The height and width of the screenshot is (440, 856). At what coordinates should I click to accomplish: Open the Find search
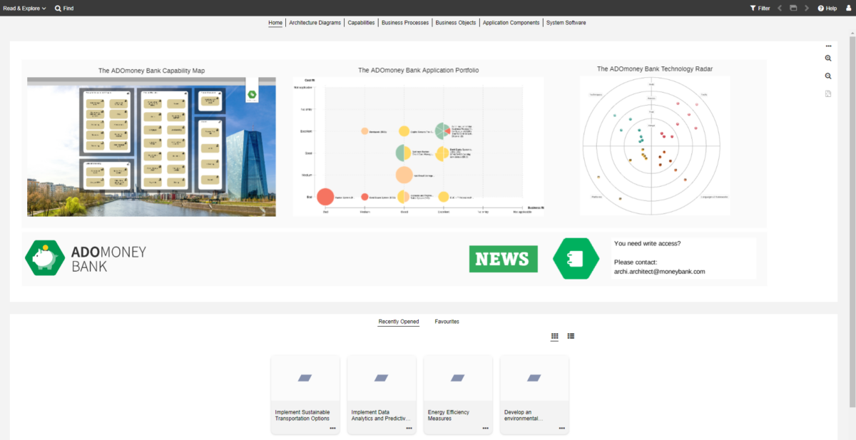(x=64, y=8)
